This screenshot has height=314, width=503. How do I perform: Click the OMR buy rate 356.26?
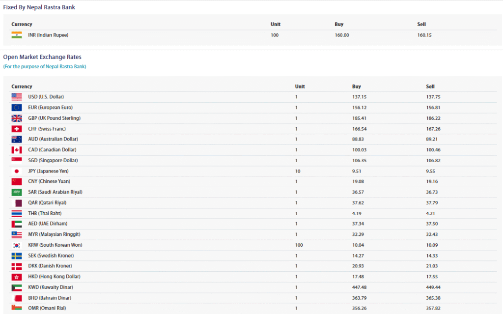pyautogui.click(x=359, y=308)
